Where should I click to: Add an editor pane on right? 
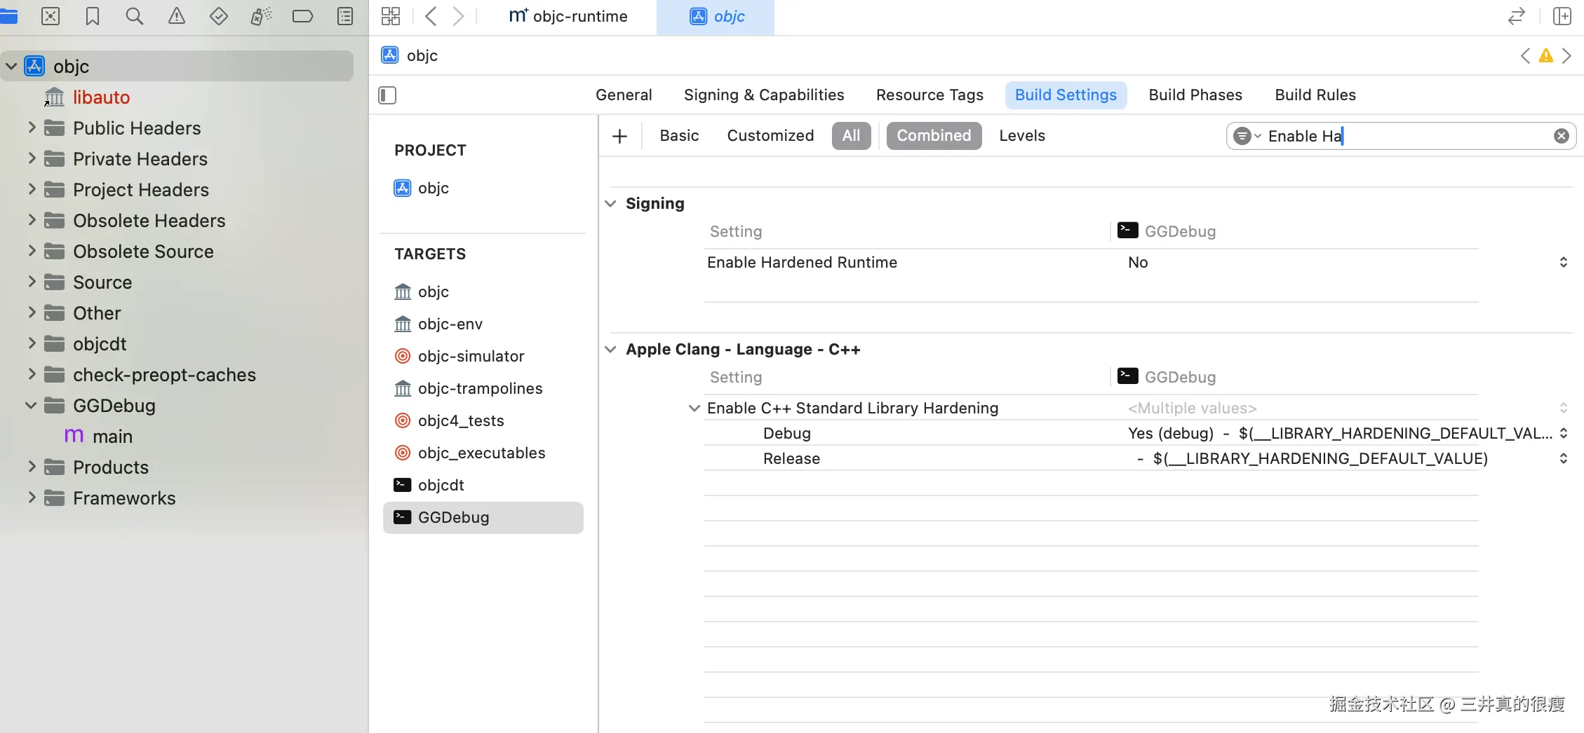coord(1562,16)
